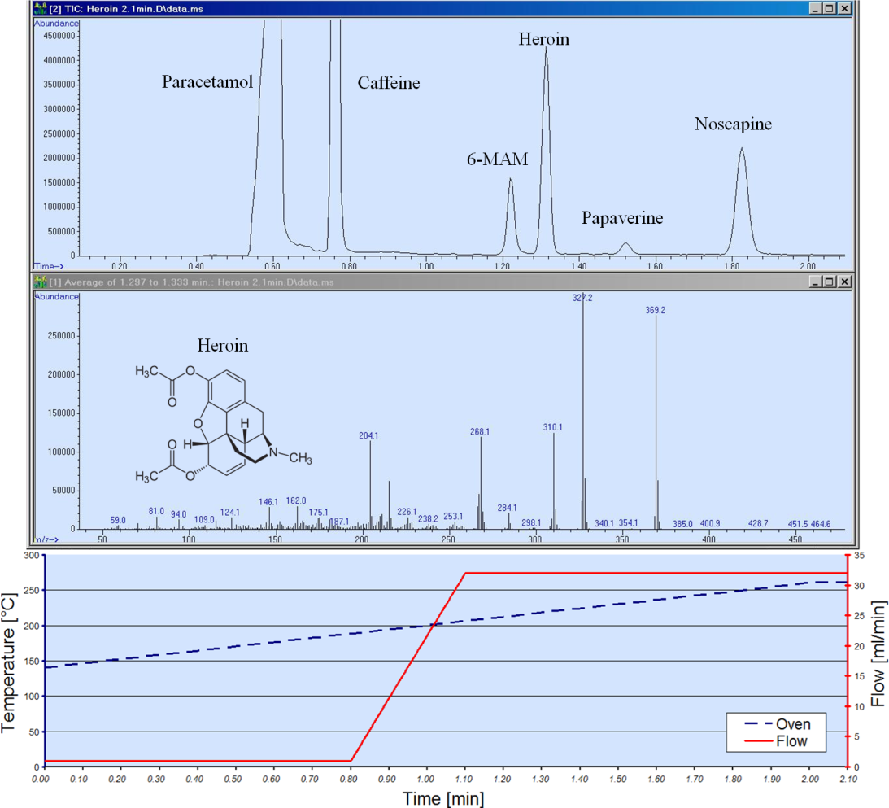
Task: Click the mass spectrum window icon
Action: pos(38,282)
